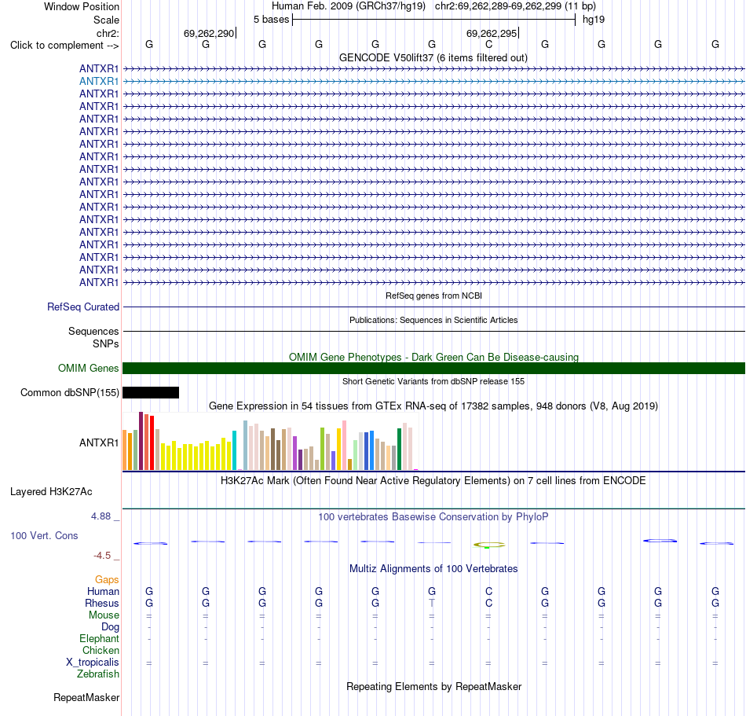Click the X_tropicalis species label

pyautogui.click(x=93, y=663)
